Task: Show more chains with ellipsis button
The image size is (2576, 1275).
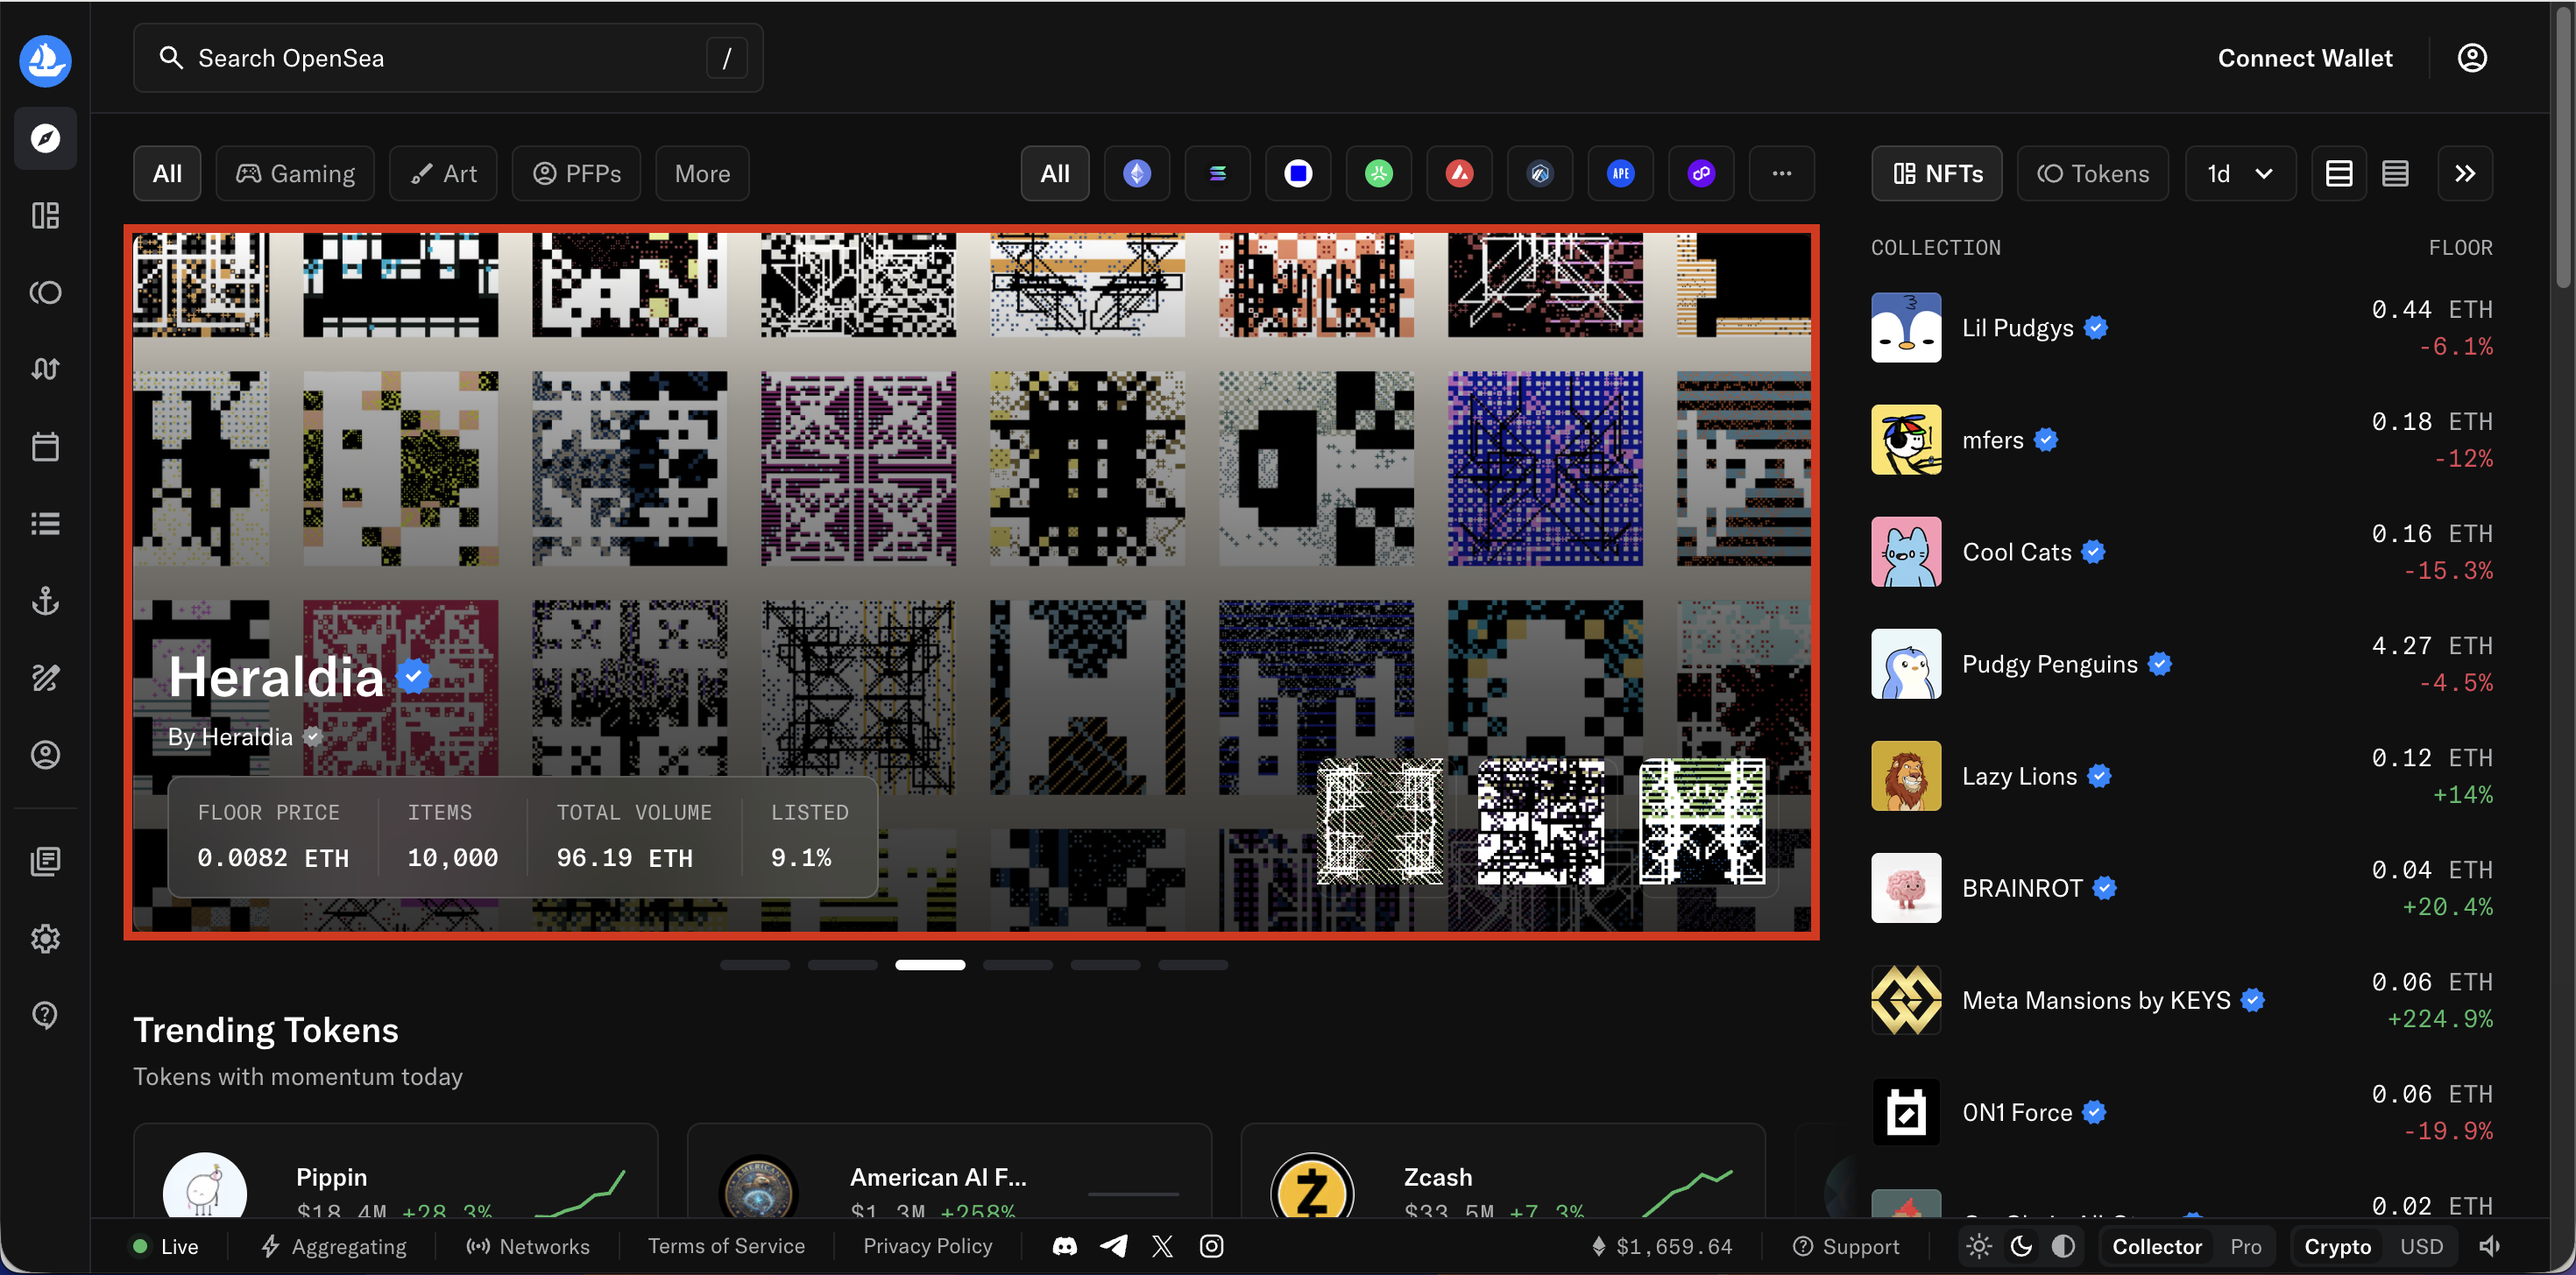Action: (x=1781, y=174)
